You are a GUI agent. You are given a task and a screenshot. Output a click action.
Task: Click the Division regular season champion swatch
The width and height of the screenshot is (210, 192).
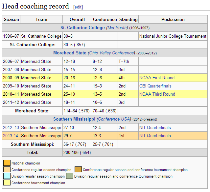7,176
